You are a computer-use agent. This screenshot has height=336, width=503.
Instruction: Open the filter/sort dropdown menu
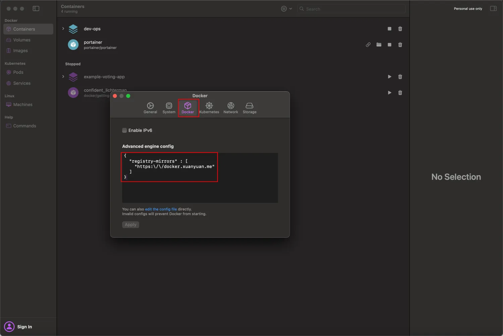286,9
